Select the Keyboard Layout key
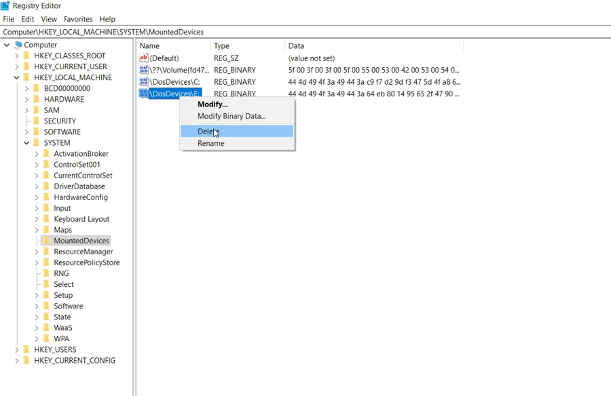 click(x=82, y=219)
